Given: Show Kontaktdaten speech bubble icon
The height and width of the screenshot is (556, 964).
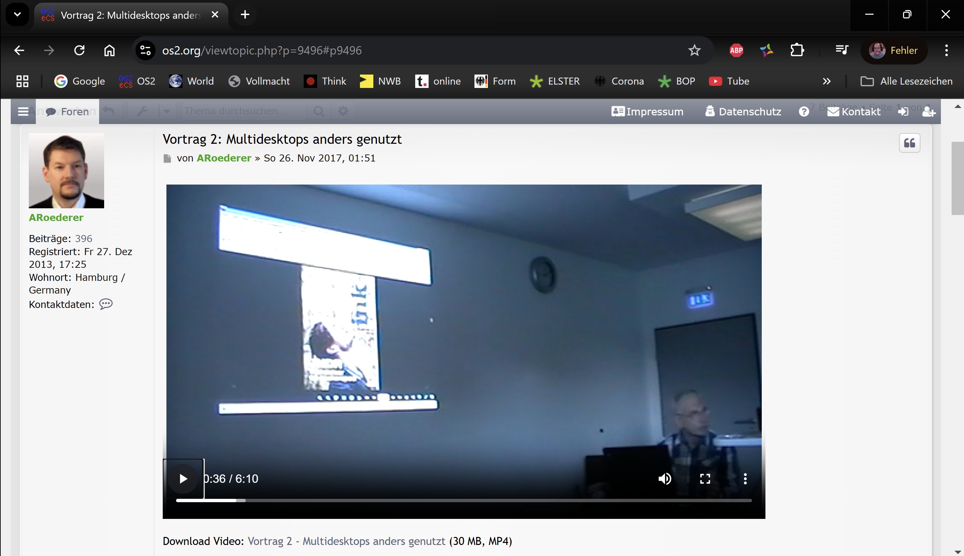Looking at the screenshot, I should click(x=106, y=304).
